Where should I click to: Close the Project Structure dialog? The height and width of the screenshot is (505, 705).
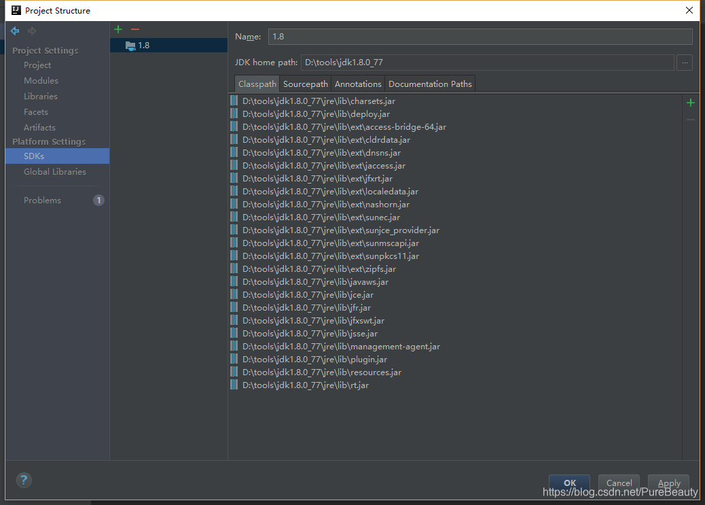(689, 10)
